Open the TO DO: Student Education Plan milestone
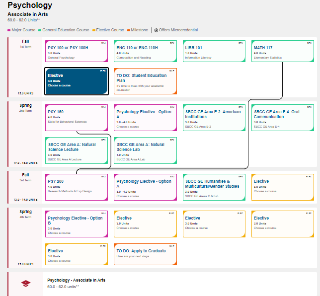 145,81
